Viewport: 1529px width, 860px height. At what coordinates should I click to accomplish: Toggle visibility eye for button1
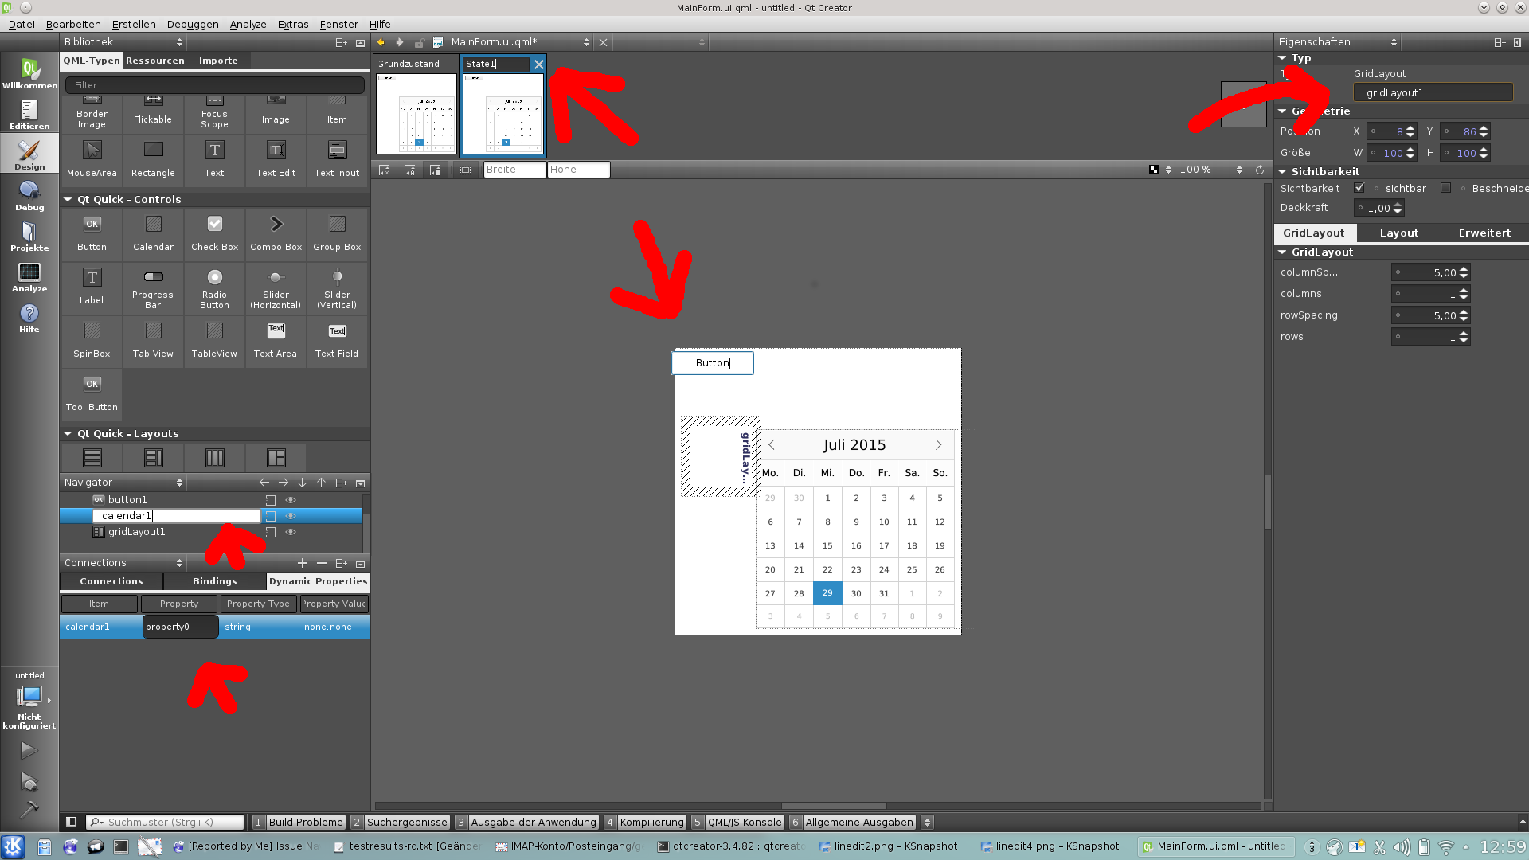[291, 500]
